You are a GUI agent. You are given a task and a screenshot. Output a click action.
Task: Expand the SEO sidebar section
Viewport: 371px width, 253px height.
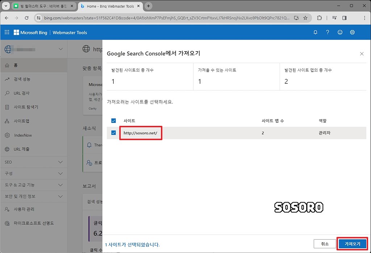tap(34, 162)
